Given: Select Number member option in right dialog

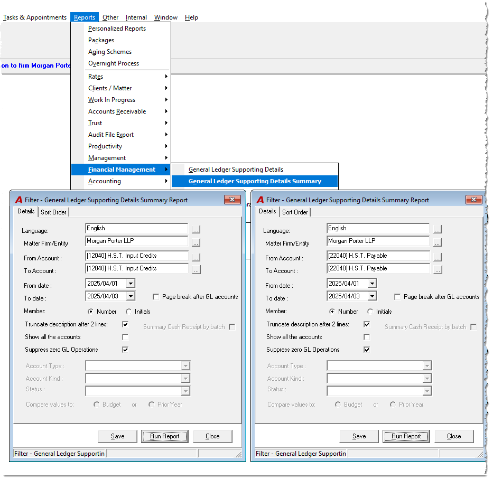Looking at the screenshot, I should (x=332, y=312).
